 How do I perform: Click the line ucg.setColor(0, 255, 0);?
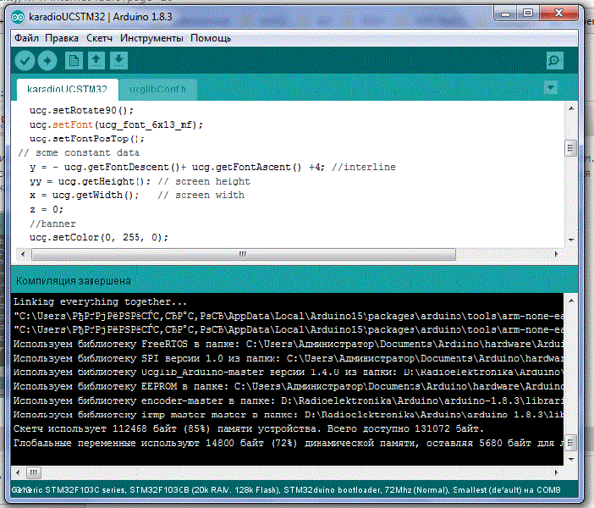[x=98, y=238]
